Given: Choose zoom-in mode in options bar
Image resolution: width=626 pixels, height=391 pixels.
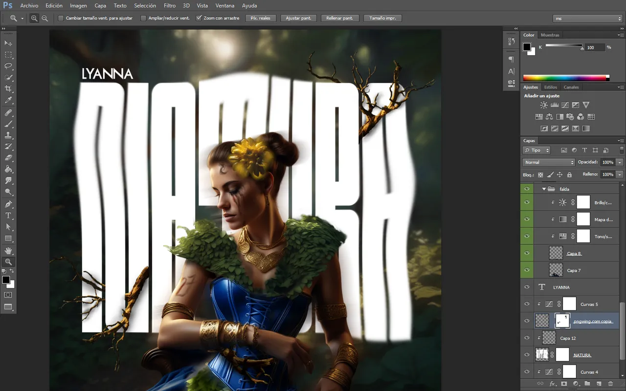Looking at the screenshot, I should pos(34,18).
